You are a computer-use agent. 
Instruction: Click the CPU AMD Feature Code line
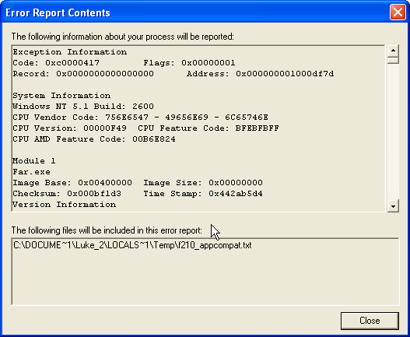coord(94,139)
